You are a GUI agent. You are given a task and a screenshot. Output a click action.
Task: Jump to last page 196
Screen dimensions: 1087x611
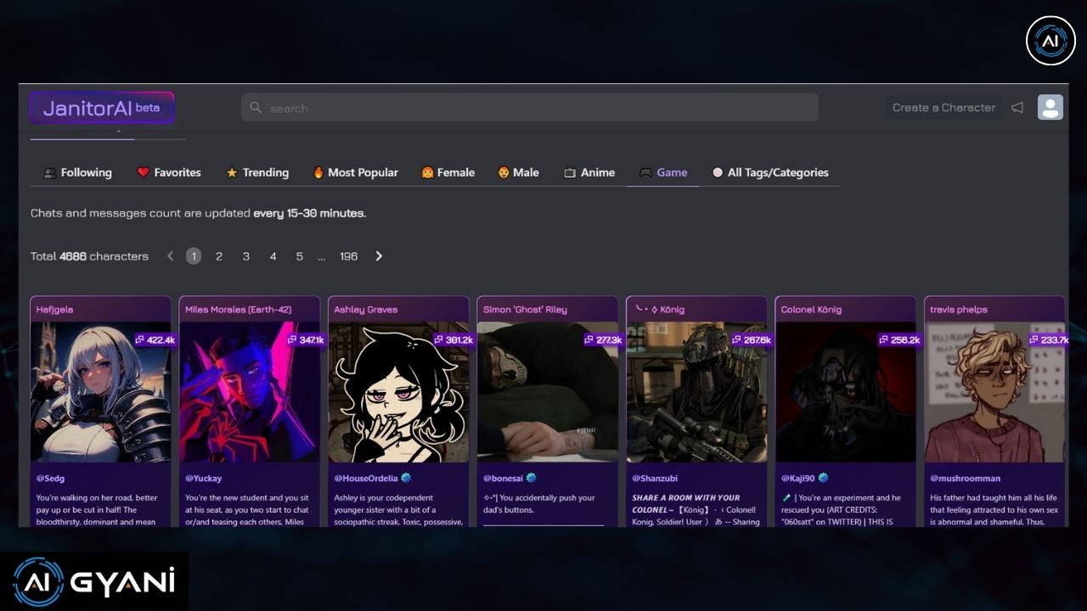tap(349, 256)
